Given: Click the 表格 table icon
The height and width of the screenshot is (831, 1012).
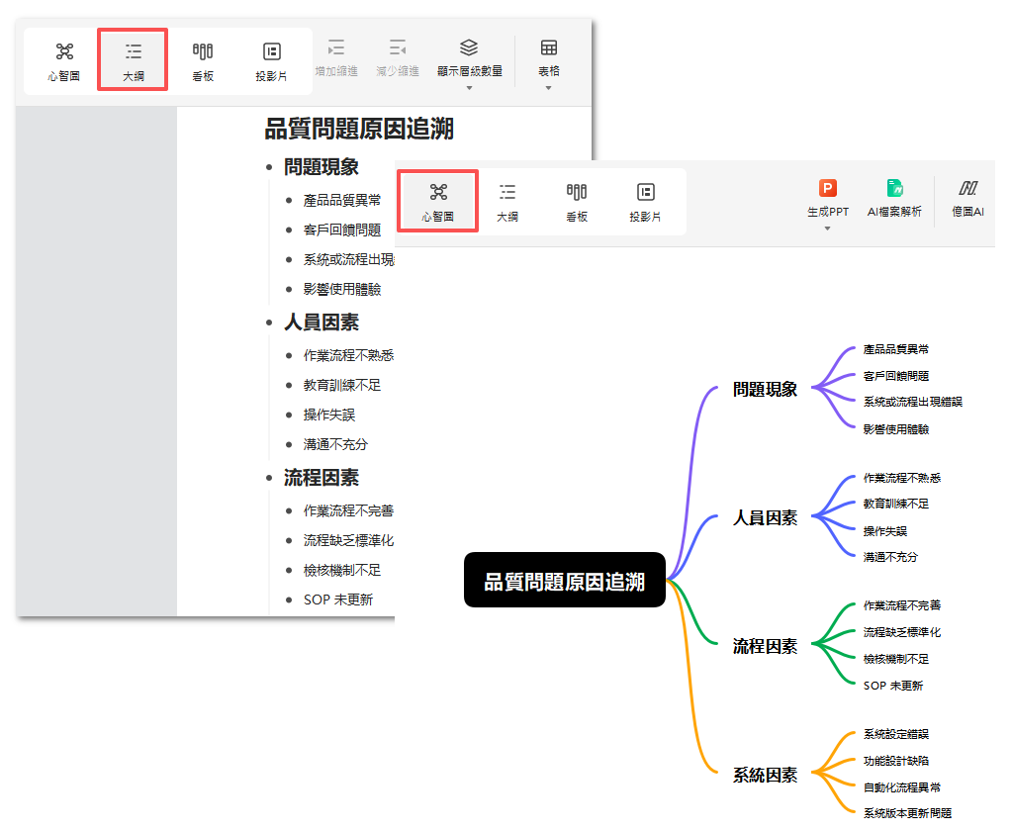Looking at the screenshot, I should (x=547, y=54).
